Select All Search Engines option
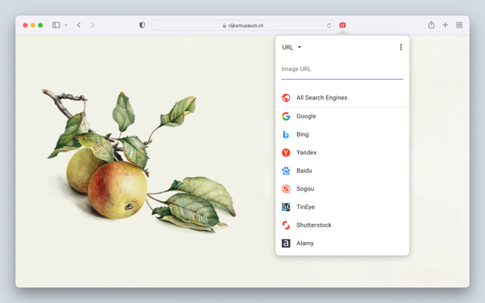The height and width of the screenshot is (303, 485). pos(321,98)
